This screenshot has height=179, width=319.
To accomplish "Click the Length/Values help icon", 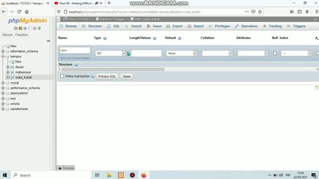I will point(155,38).
